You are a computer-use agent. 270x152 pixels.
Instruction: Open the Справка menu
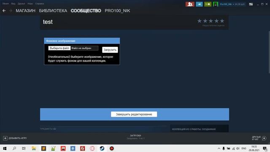40,4
